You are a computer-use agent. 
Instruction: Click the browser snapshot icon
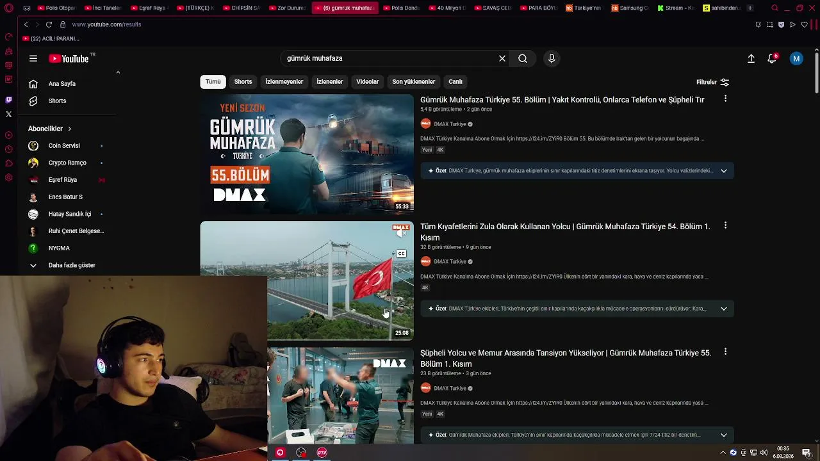pyautogui.click(x=769, y=24)
